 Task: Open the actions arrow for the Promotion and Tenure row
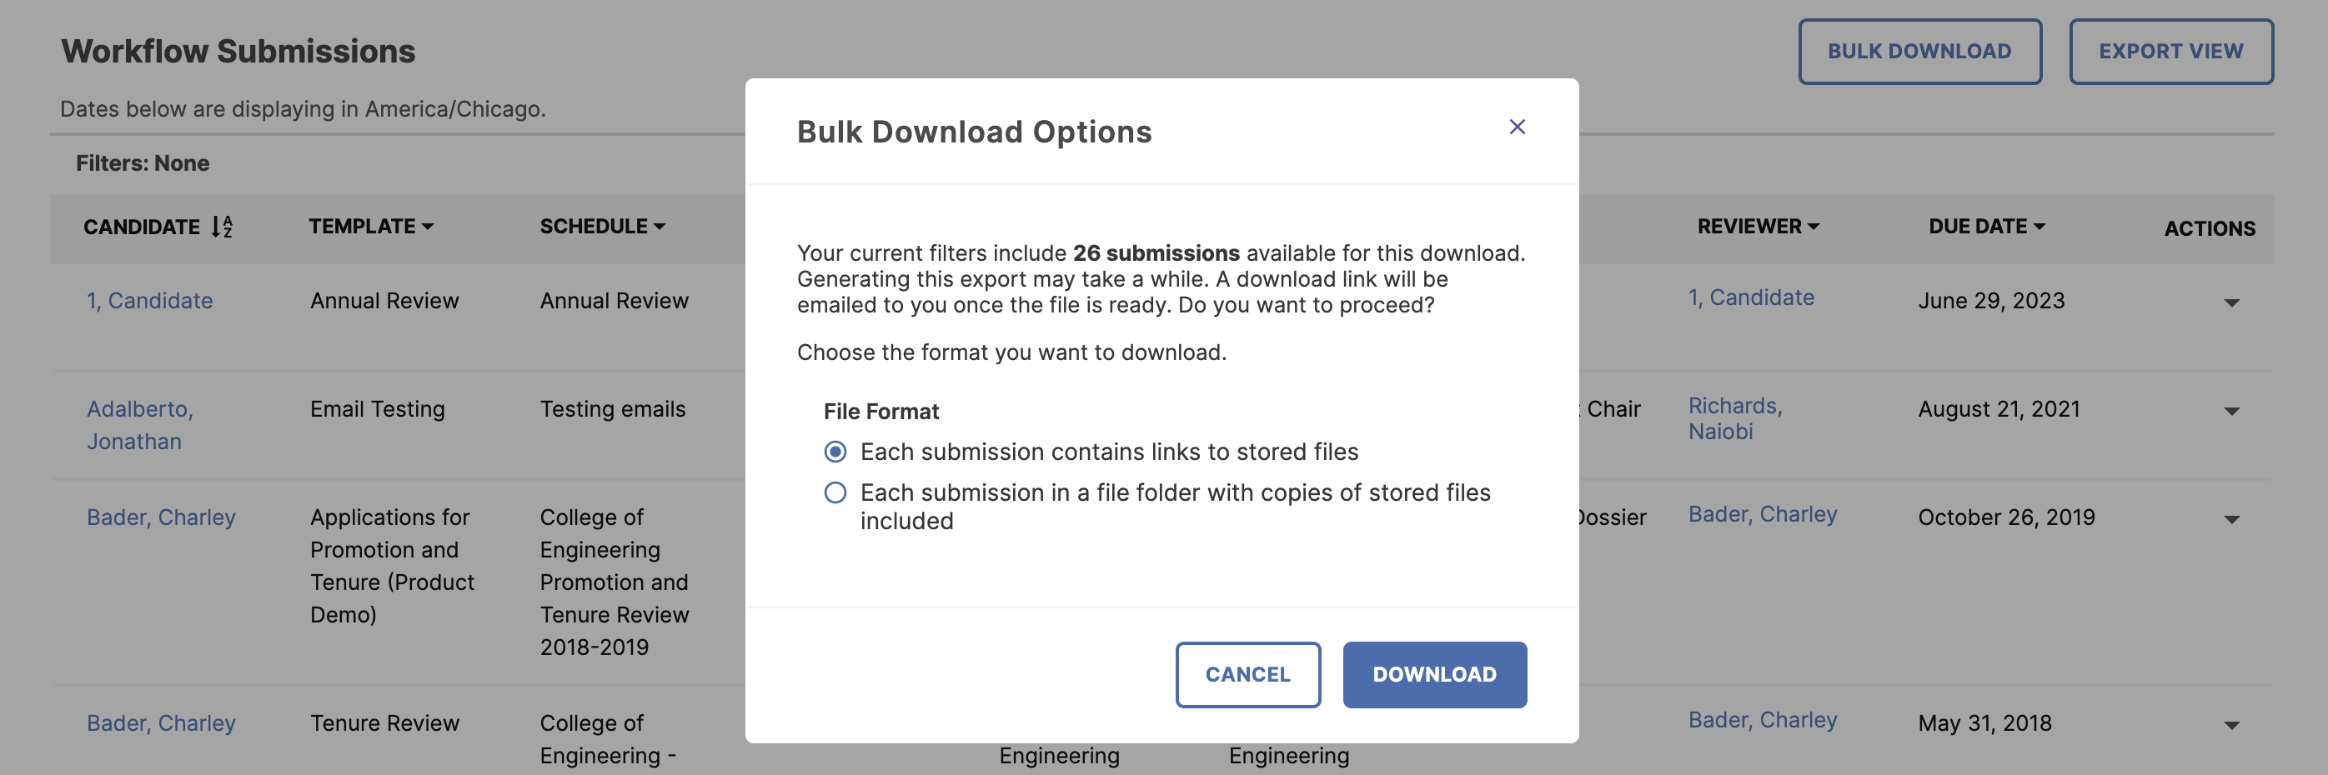(2231, 518)
